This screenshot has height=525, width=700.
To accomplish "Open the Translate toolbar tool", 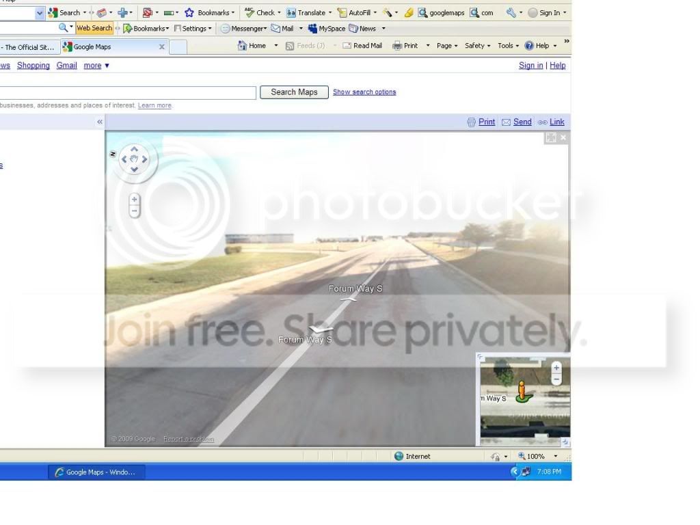I will [x=307, y=12].
